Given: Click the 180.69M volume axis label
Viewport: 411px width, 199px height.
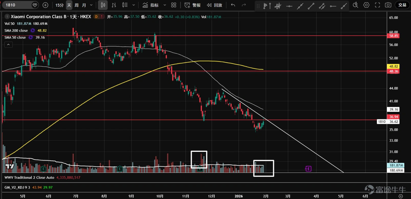Looking at the screenshot, I should click(x=396, y=170).
